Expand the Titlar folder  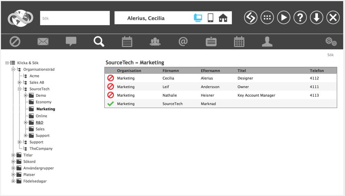(x=13, y=155)
